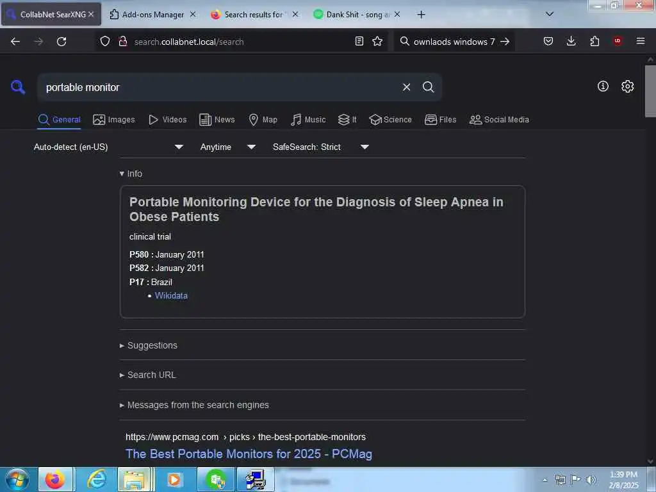The height and width of the screenshot is (492, 656).
Task: Open the Auto-detect (en-US) language dropdown
Action: click(x=108, y=147)
